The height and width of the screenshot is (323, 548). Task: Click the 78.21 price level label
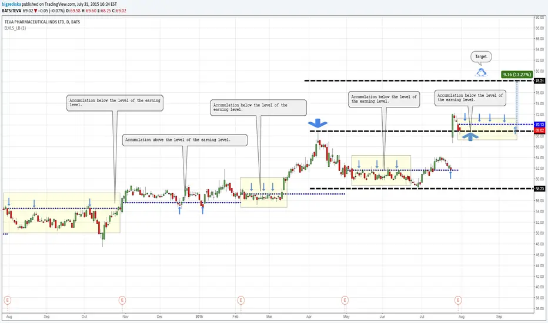pyautogui.click(x=539, y=81)
